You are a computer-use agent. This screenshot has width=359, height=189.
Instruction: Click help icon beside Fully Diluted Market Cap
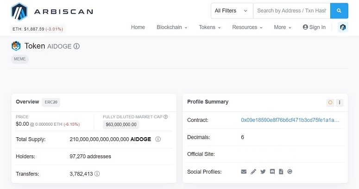click(165, 117)
